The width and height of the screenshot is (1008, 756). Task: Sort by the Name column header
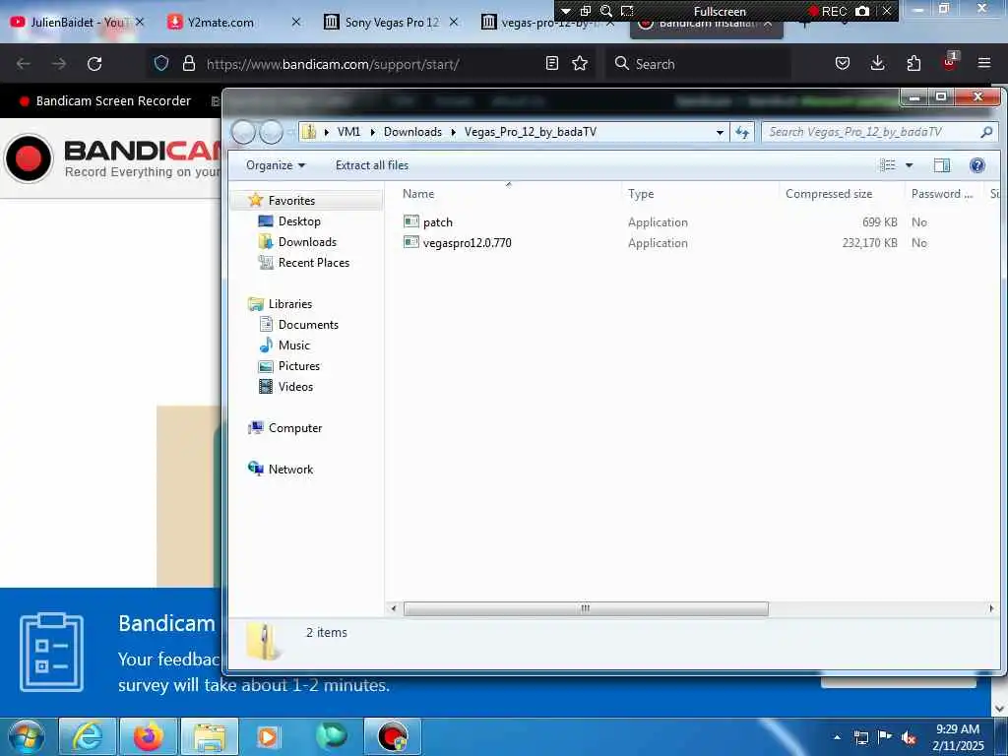tap(417, 194)
